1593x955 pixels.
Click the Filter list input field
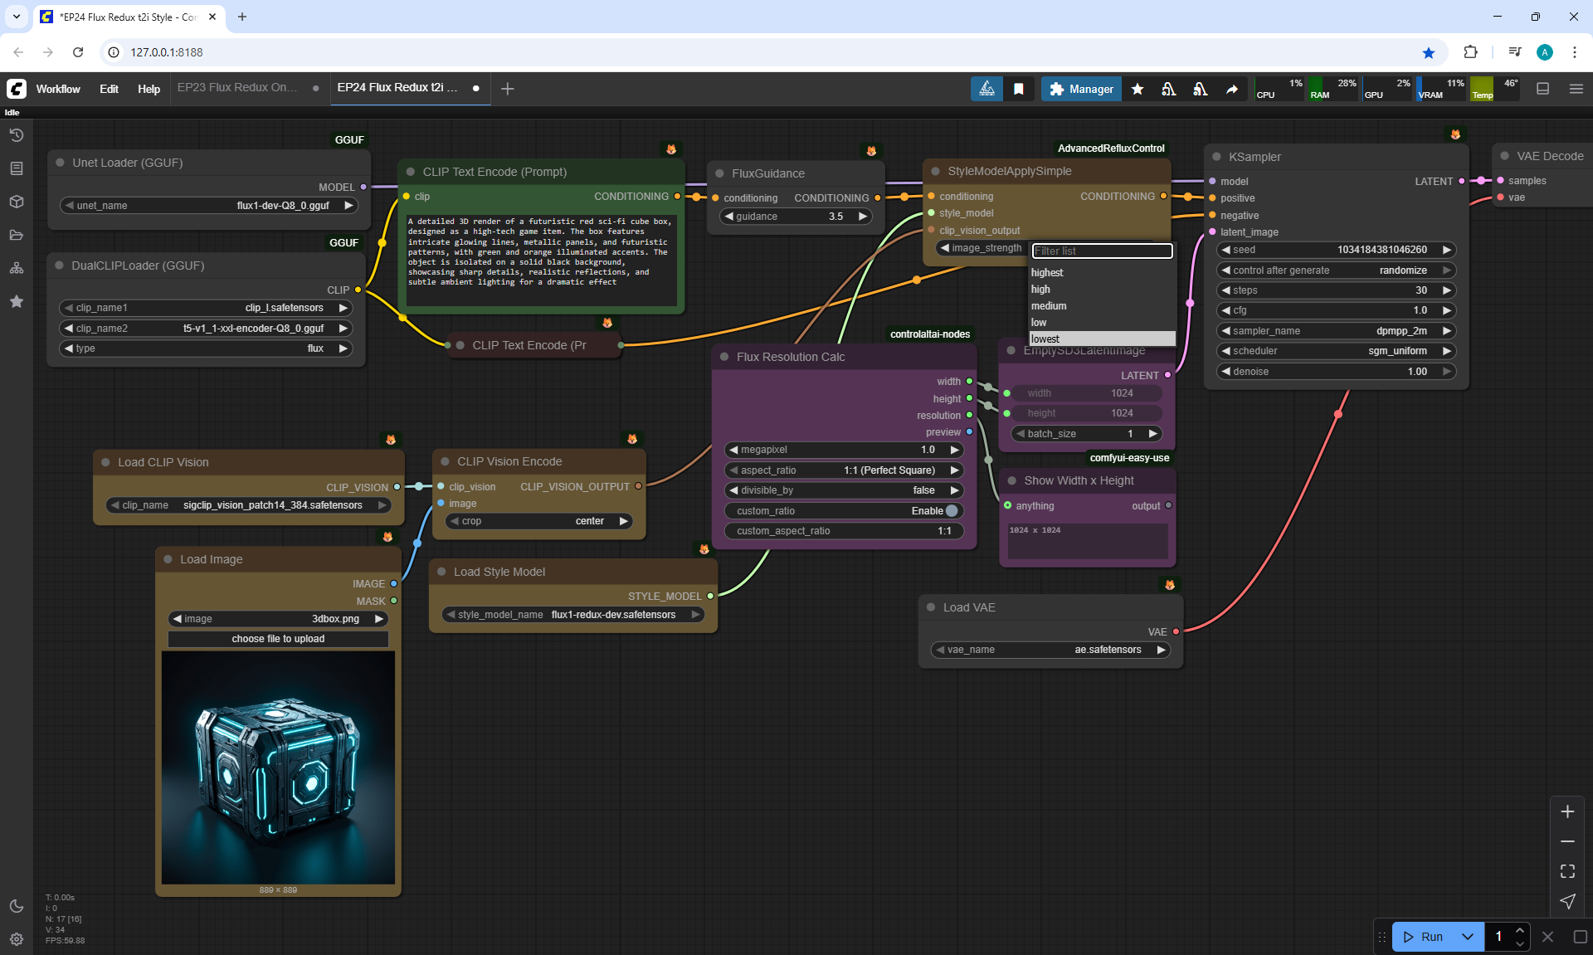click(1101, 251)
